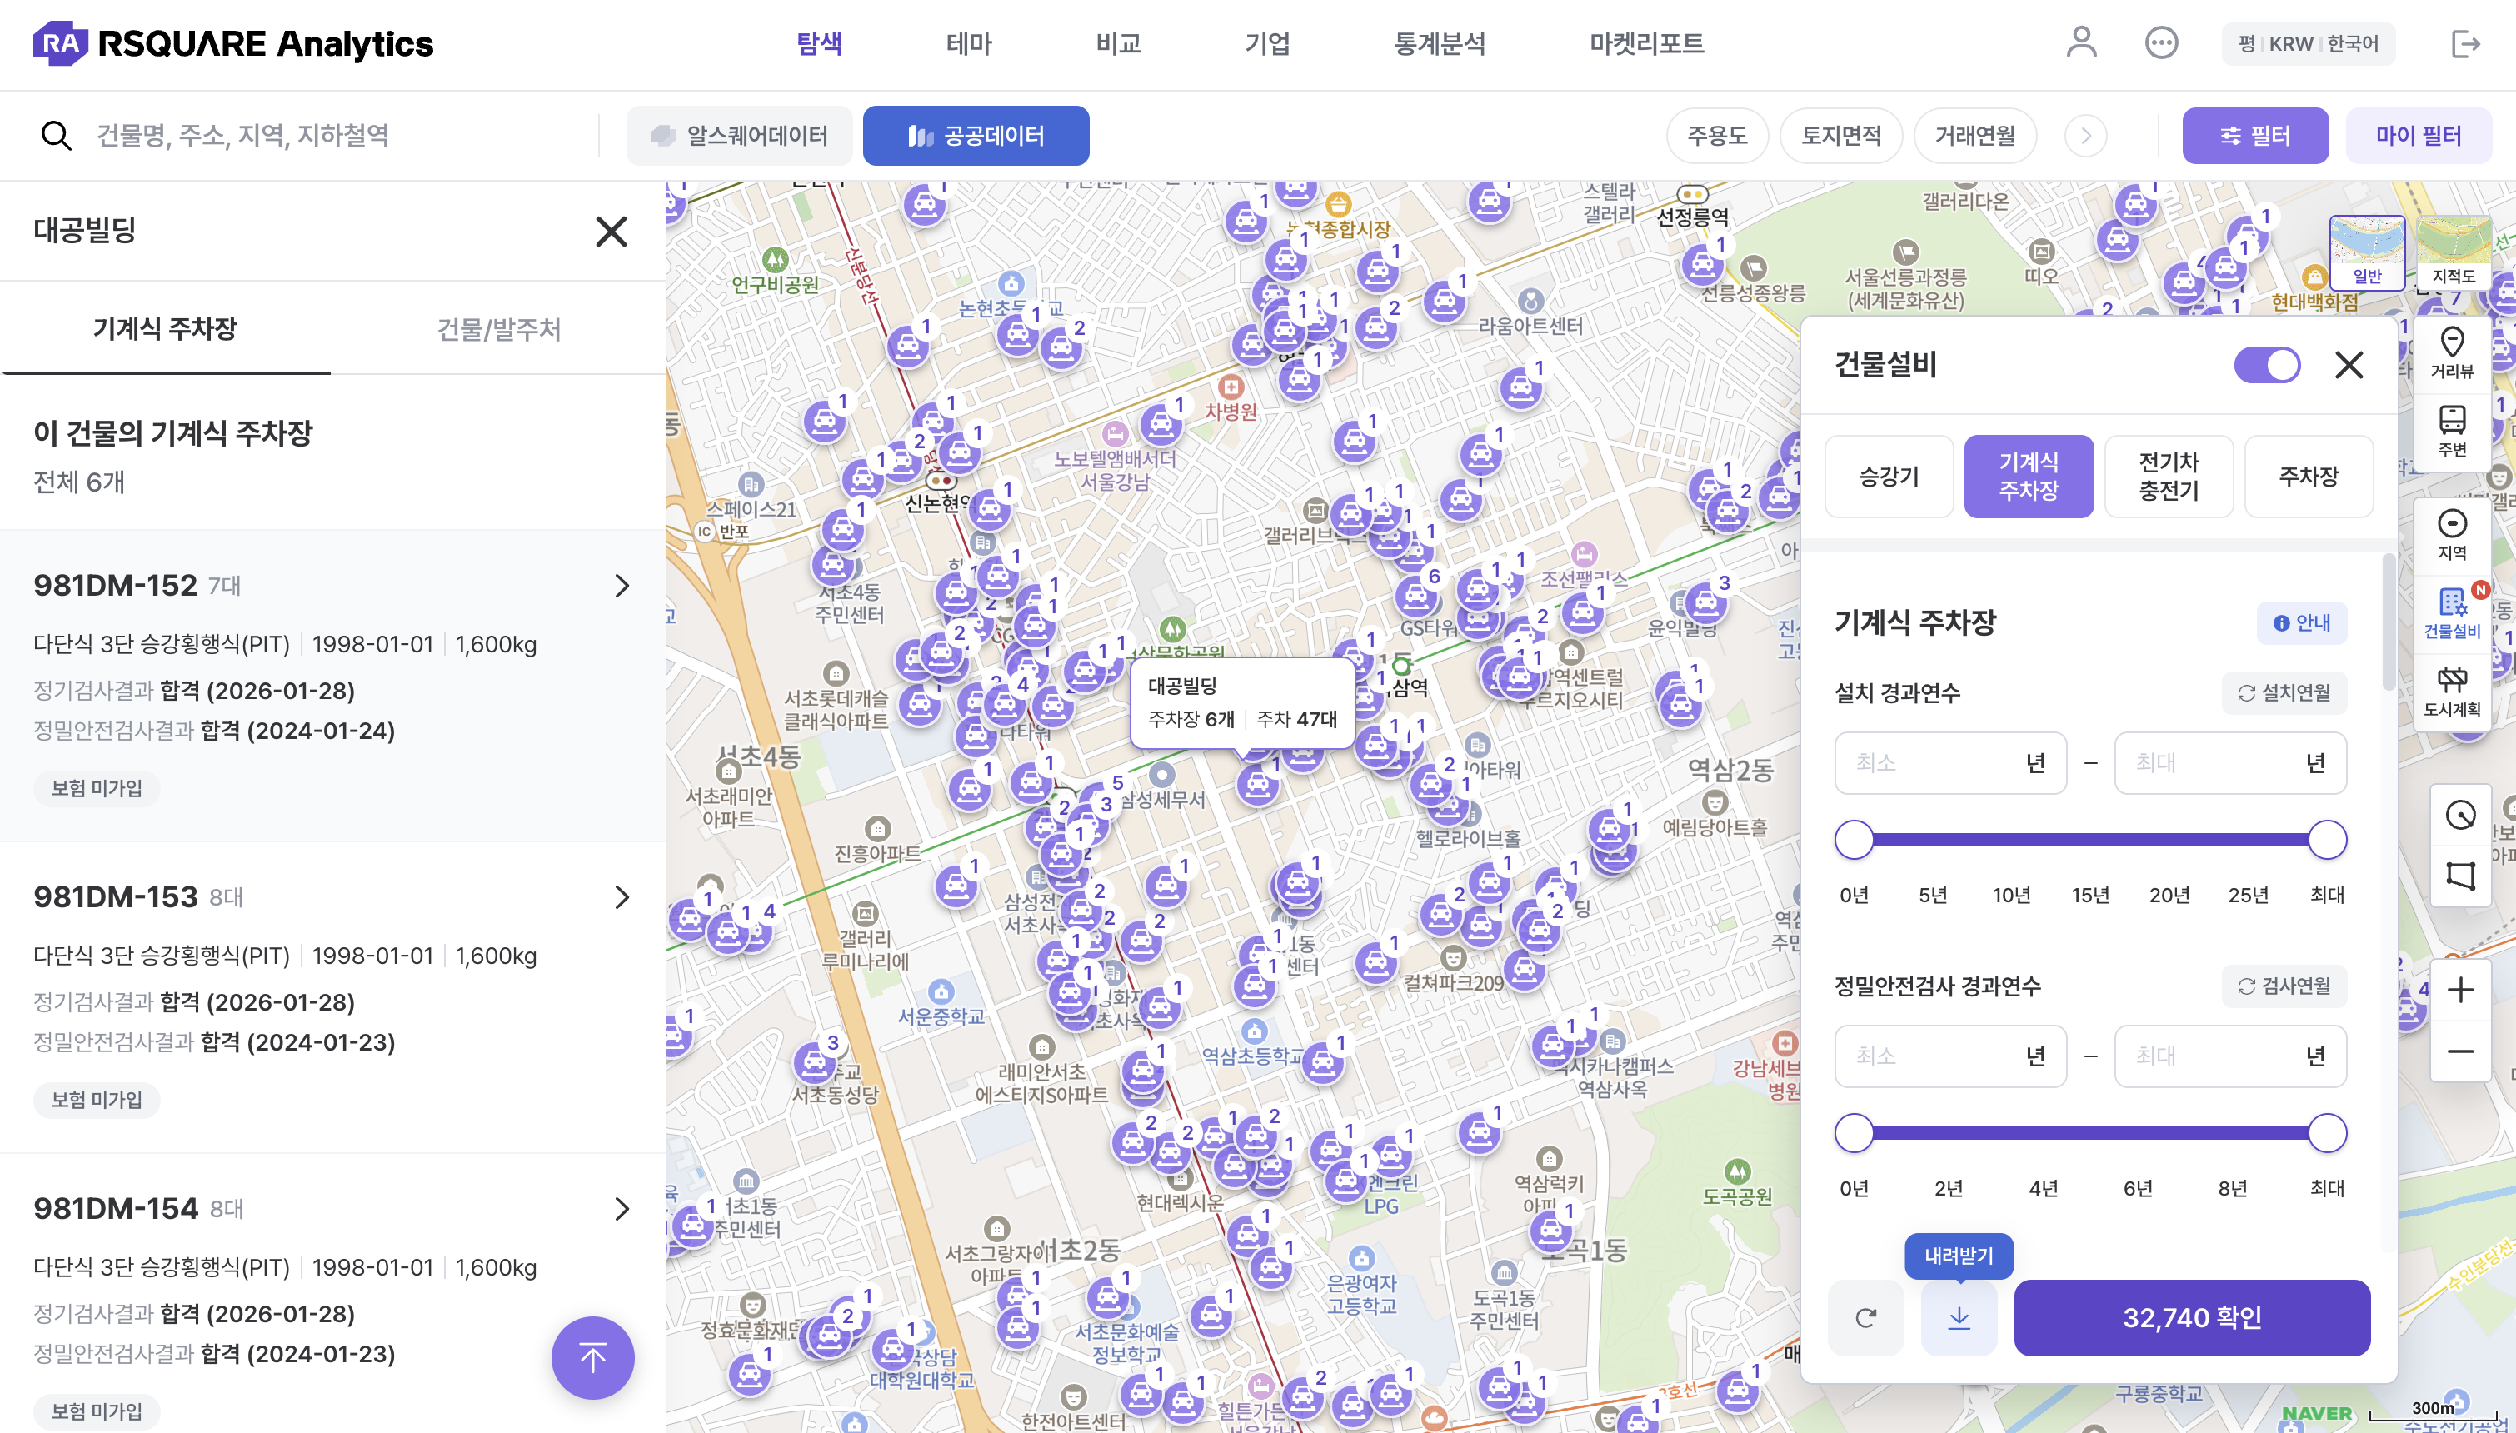Open 건물설비 building facilities tool
This screenshot has height=1433, width=2516.
pos(2451,612)
